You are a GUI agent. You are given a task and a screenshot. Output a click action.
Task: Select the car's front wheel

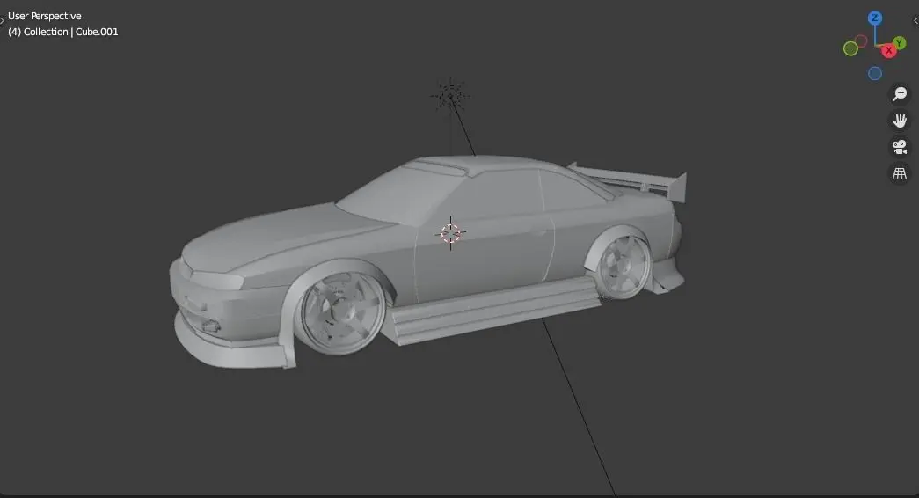[x=343, y=312]
